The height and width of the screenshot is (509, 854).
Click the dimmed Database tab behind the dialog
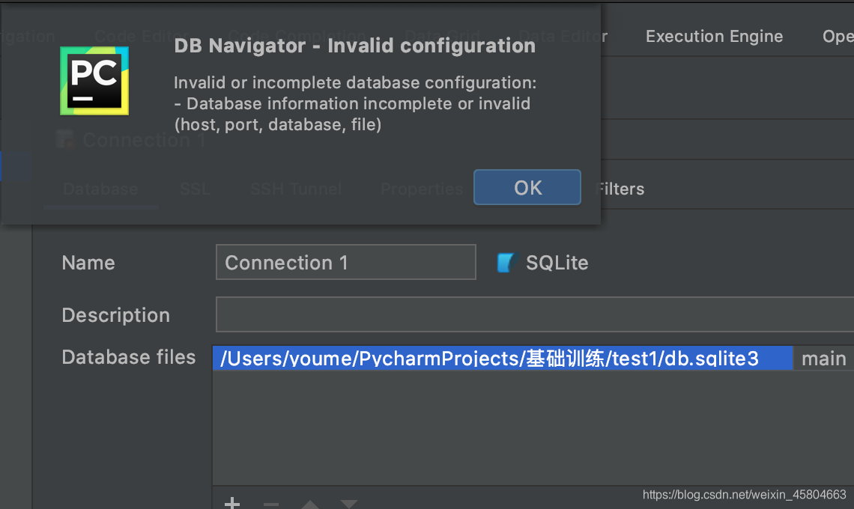coord(101,189)
